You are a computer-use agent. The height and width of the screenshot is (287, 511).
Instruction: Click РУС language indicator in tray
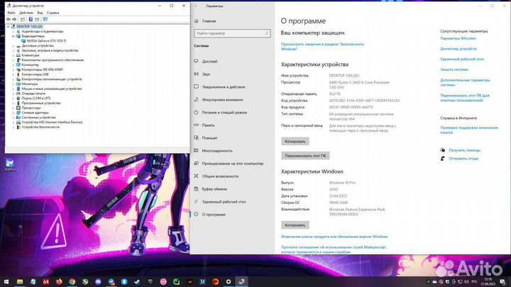[x=475, y=281]
